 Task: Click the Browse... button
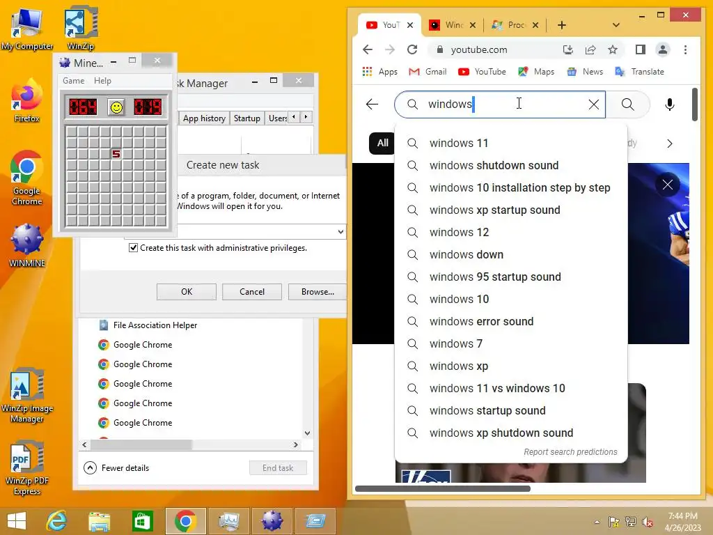[318, 292]
